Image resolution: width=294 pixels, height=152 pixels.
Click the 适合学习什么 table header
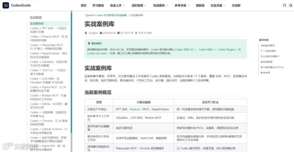point(210,102)
